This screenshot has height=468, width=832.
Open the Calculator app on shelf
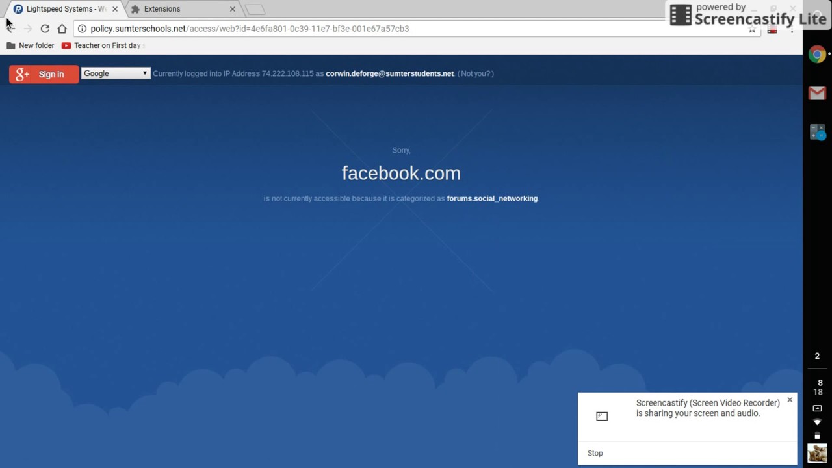[817, 132]
